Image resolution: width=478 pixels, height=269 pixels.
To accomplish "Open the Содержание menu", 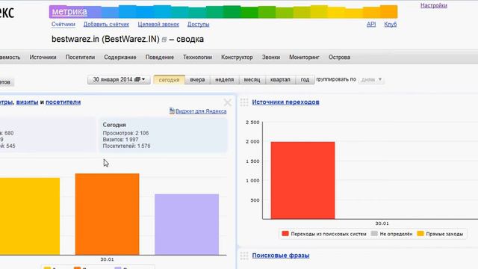I will click(119, 57).
